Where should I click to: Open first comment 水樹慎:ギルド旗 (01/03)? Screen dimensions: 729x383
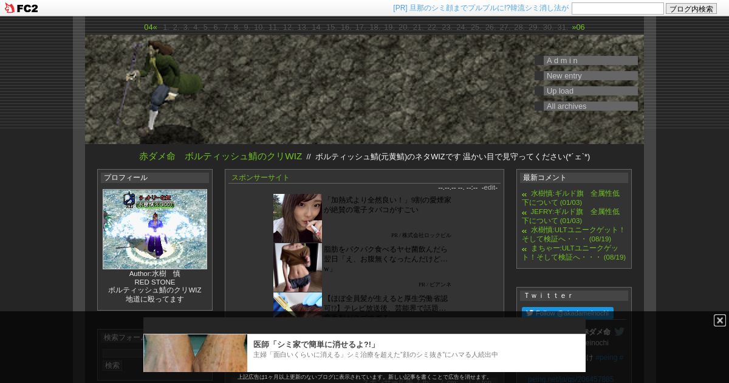coord(570,198)
